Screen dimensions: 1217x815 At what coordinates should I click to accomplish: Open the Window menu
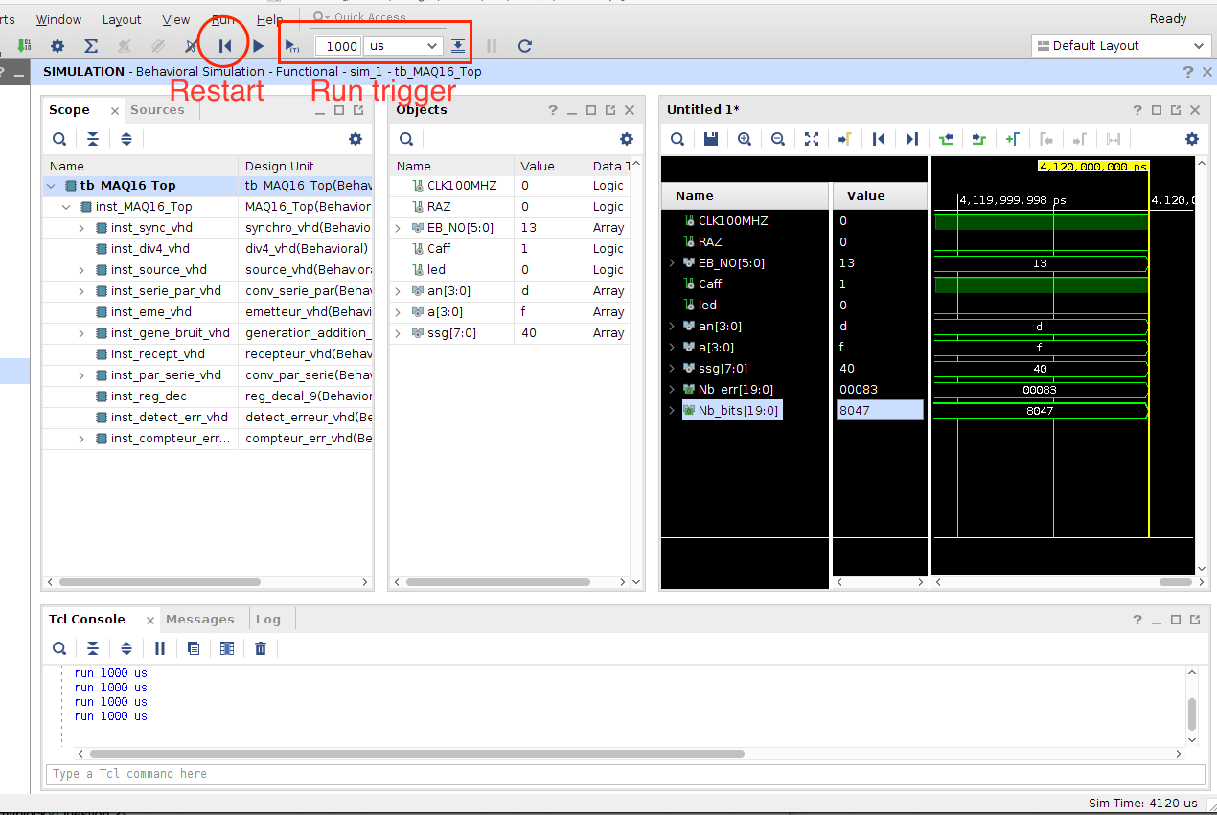click(x=58, y=19)
